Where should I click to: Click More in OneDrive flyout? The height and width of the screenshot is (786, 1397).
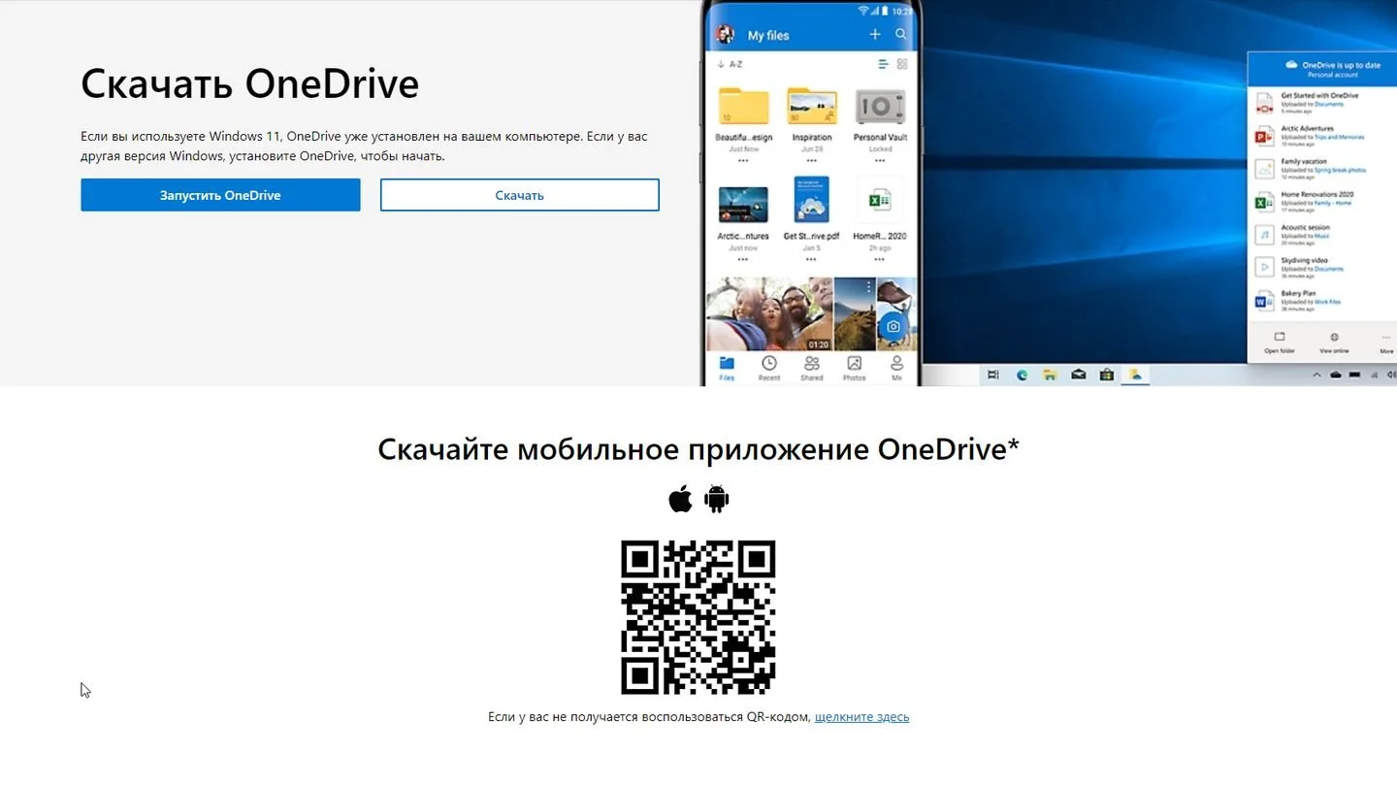click(1386, 343)
